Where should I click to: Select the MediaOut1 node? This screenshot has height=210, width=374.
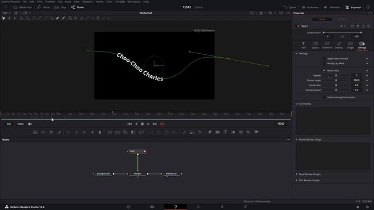coord(171,174)
